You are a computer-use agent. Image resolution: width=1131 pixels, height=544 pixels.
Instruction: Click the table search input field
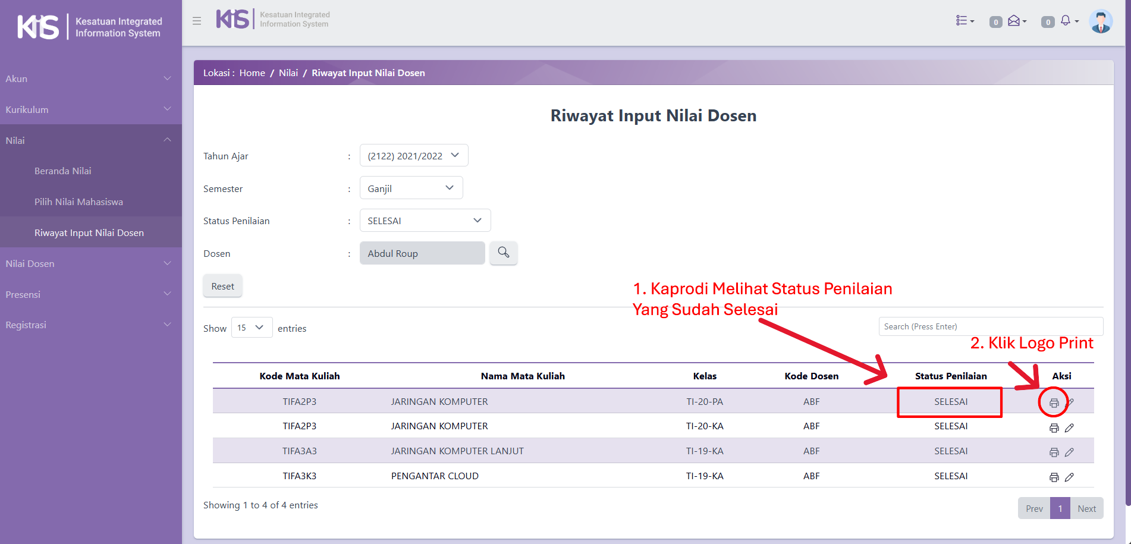click(x=990, y=326)
